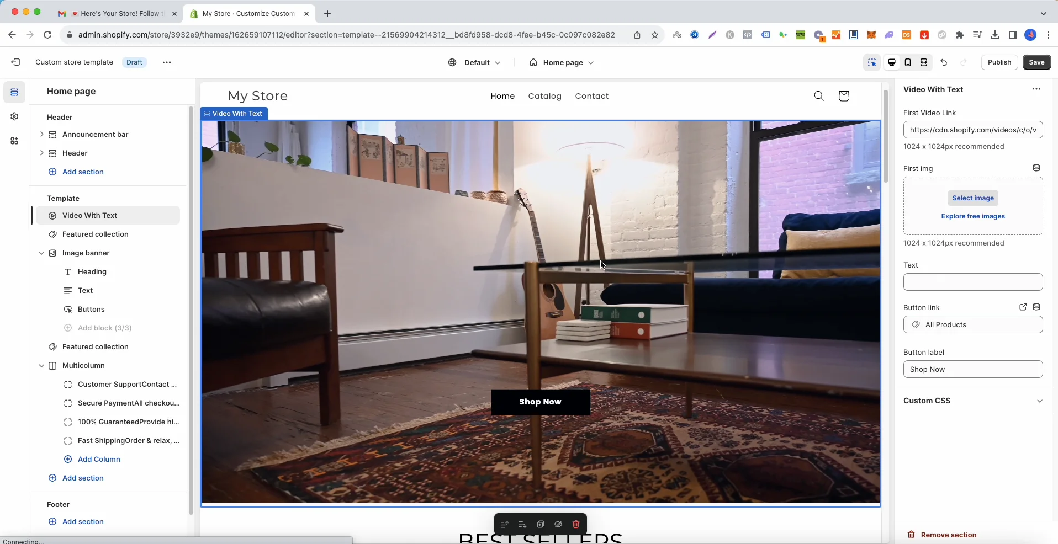Switch to the Gmail browser tab
The image size is (1058, 544).
[118, 14]
